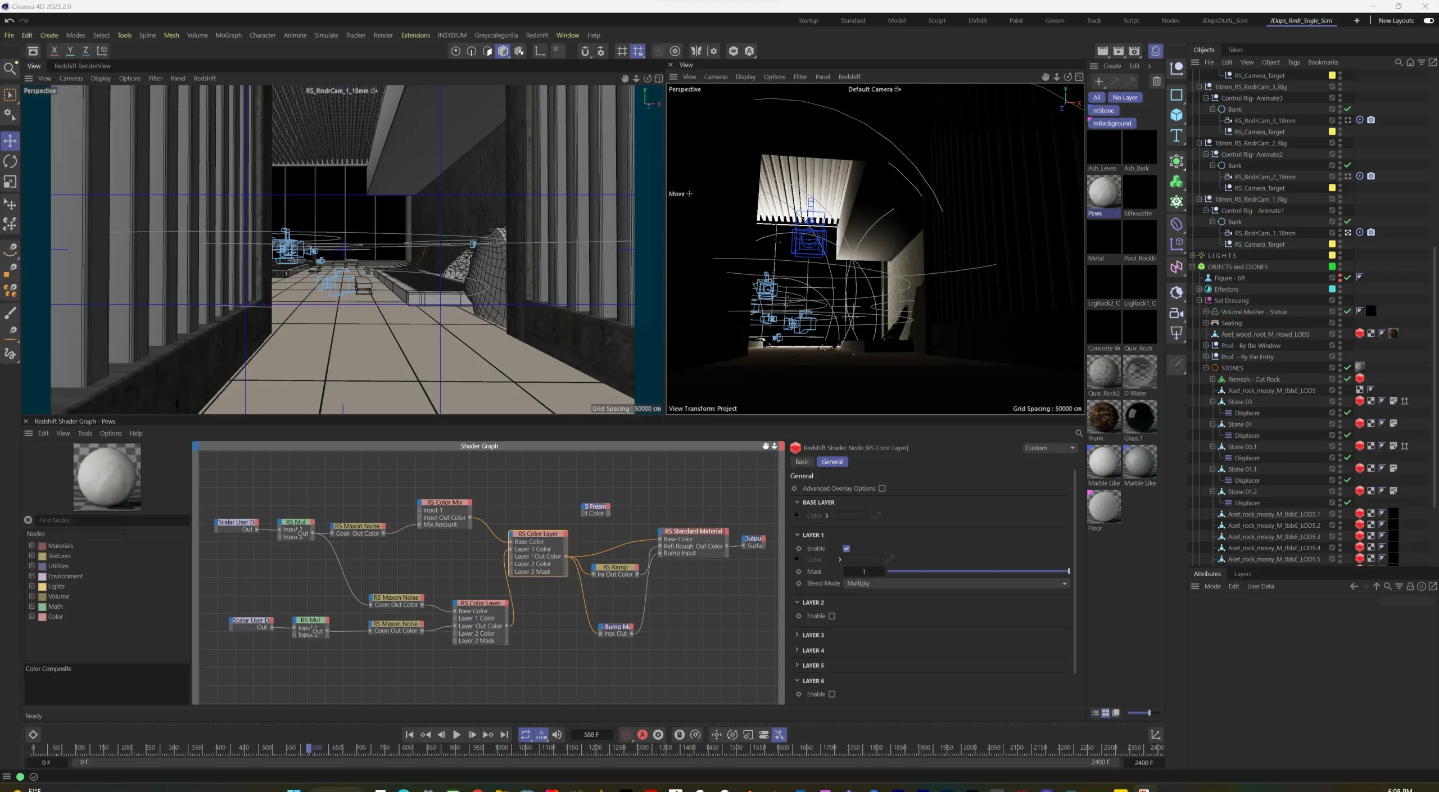Expand the Math node category
Screen dimensions: 1439x792
tap(32, 606)
